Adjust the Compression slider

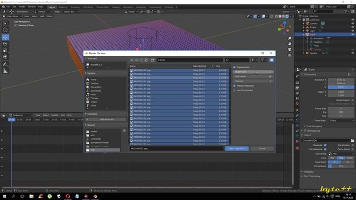tap(341, 166)
